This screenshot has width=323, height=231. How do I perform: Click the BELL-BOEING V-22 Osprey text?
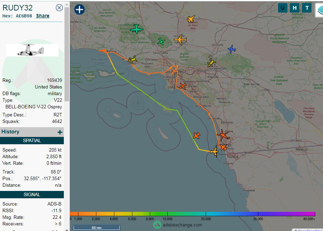(x=33, y=107)
